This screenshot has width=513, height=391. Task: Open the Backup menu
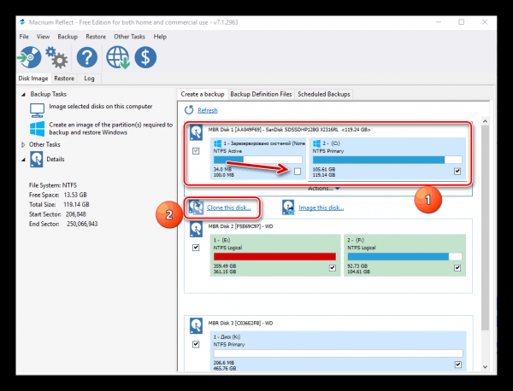tap(68, 37)
